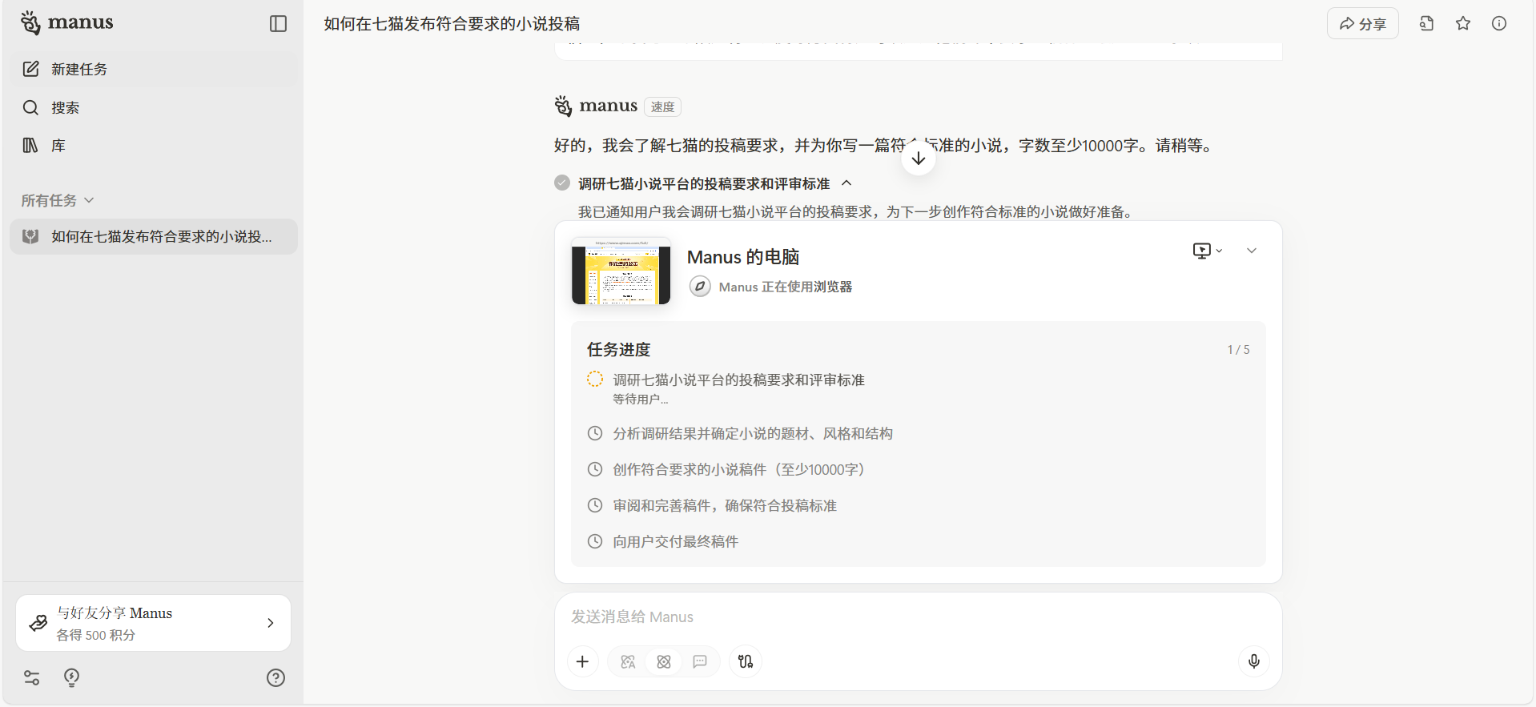Click the plus attachment button
This screenshot has height=707, width=1536.
click(582, 661)
